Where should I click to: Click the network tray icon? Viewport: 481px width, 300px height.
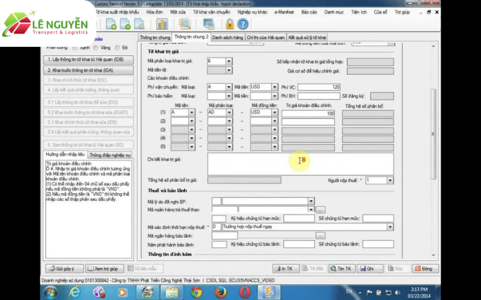point(388,293)
